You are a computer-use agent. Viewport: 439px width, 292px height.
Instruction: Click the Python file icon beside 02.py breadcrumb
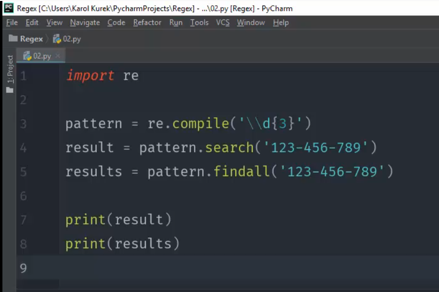pos(57,39)
